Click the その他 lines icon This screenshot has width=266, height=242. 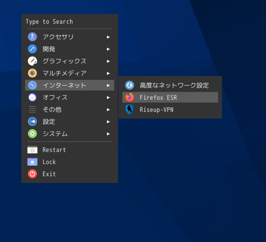point(32,109)
